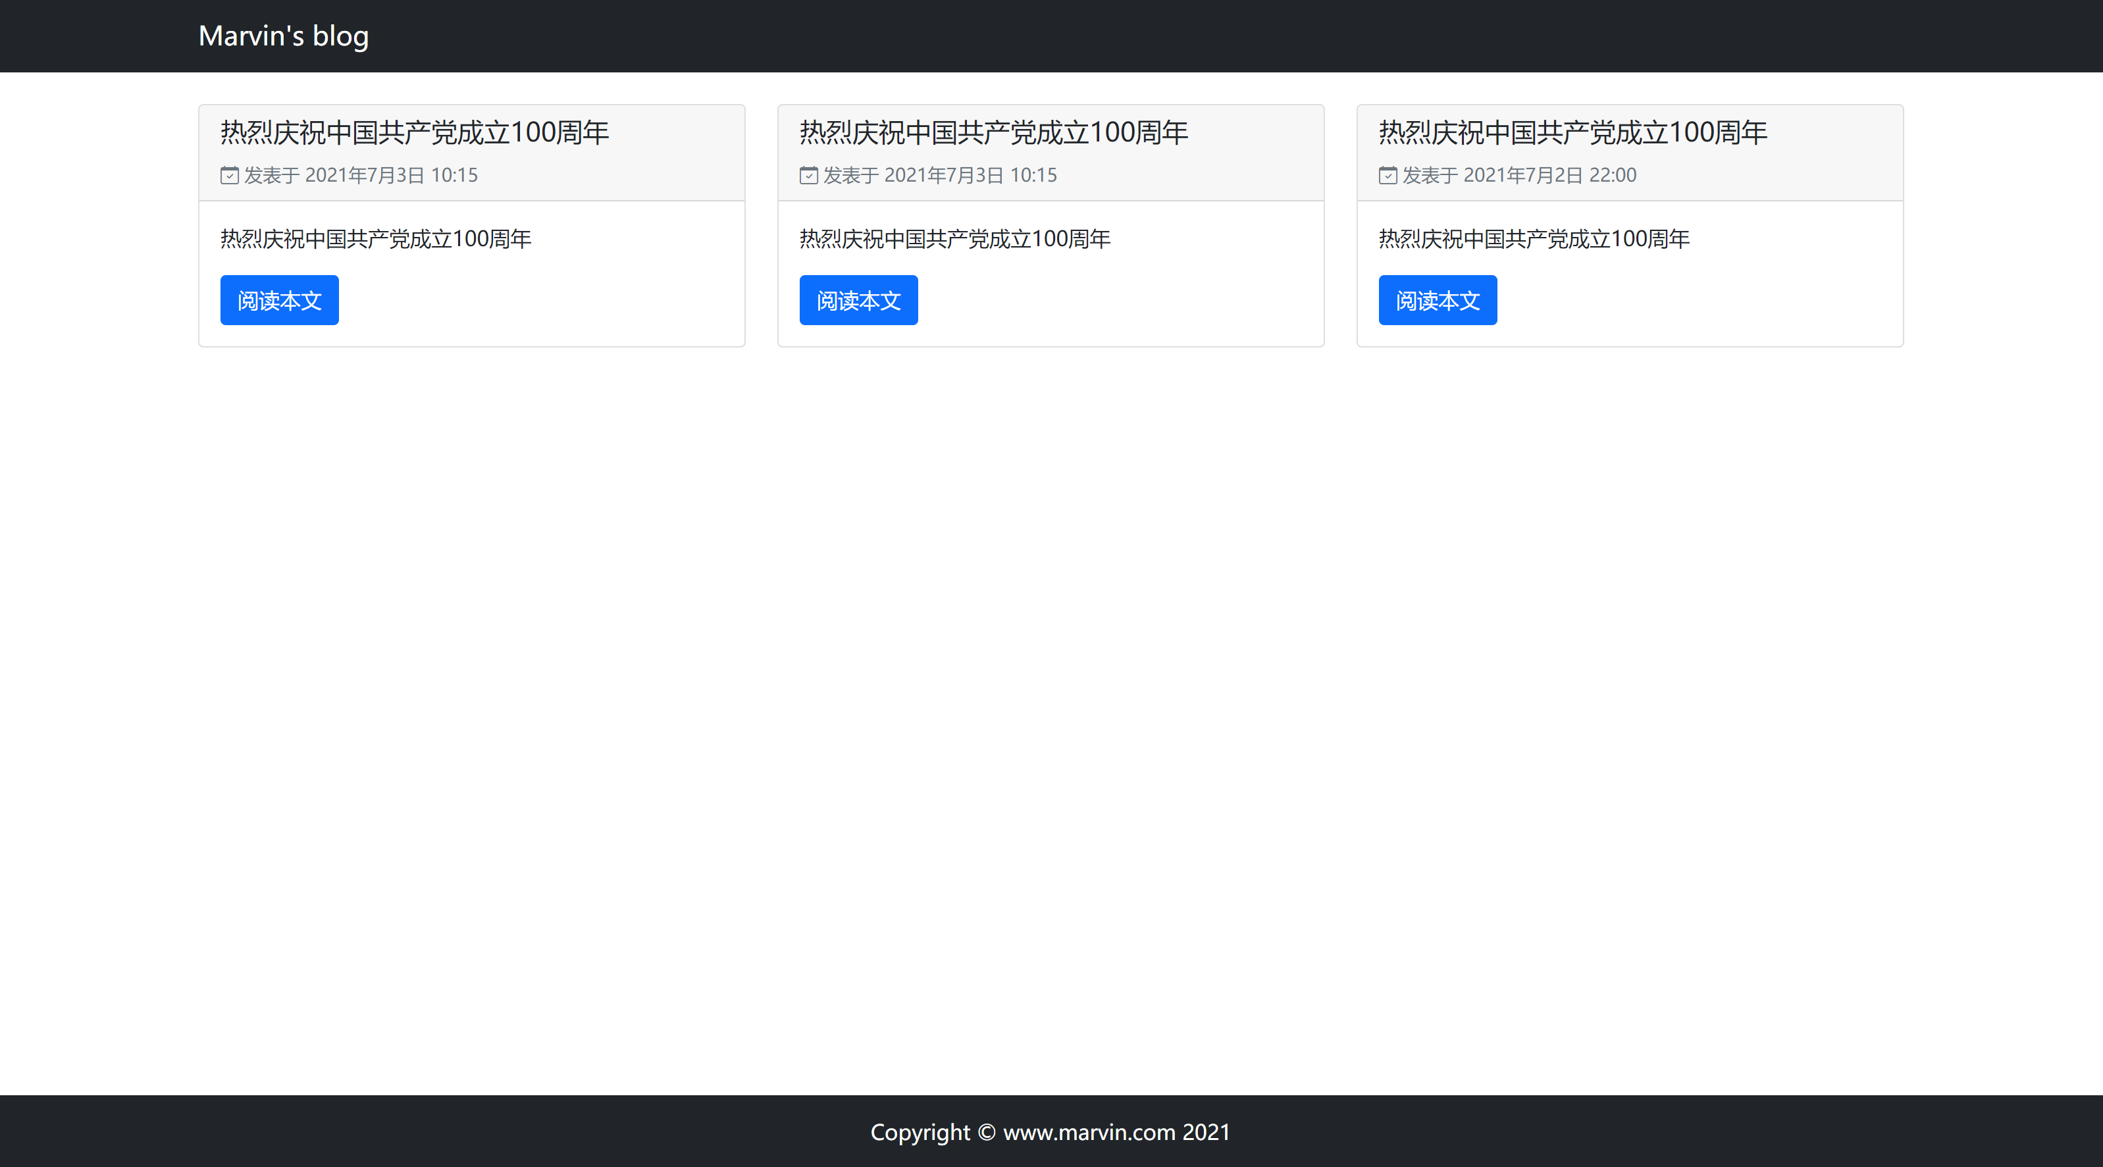Open first card's title 热烈庆祝中国共产党成立100周年
Image resolution: width=2103 pixels, height=1167 pixels.
(x=415, y=132)
